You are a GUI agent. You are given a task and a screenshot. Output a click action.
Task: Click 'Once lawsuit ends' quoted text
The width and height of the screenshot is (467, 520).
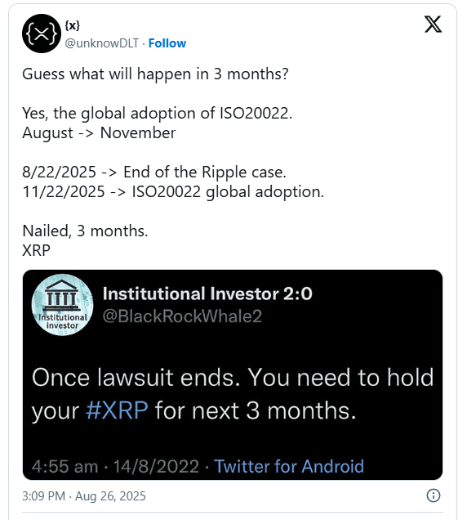coord(233,394)
